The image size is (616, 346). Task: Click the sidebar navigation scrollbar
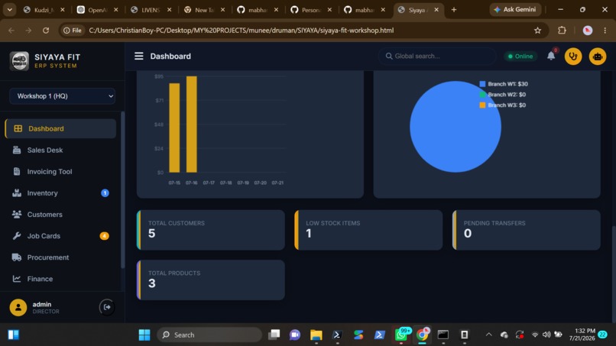[122, 189]
